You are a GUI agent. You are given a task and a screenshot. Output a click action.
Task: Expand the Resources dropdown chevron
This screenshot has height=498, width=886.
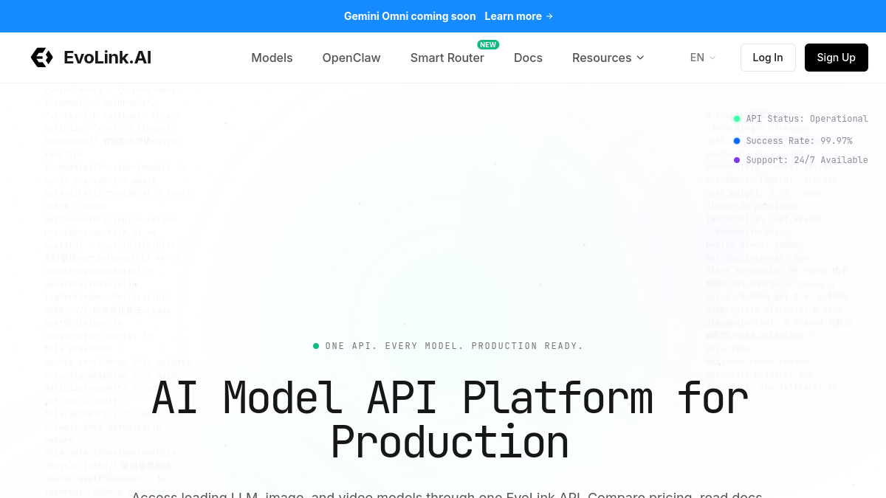tap(640, 58)
